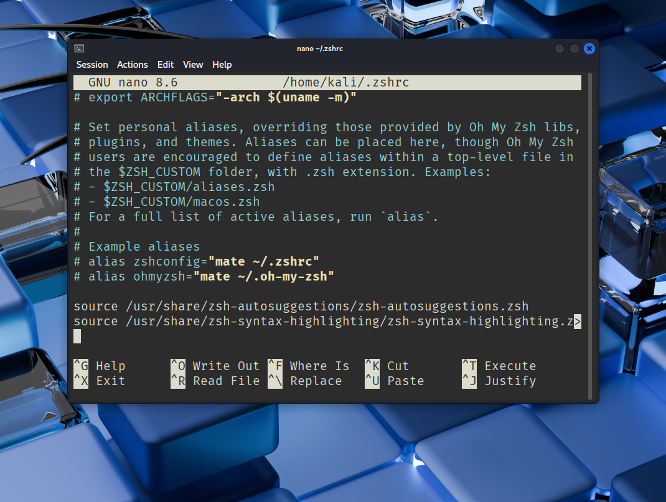This screenshot has width=666, height=502.
Task: Close the terminal window with blue X
Action: [589, 49]
